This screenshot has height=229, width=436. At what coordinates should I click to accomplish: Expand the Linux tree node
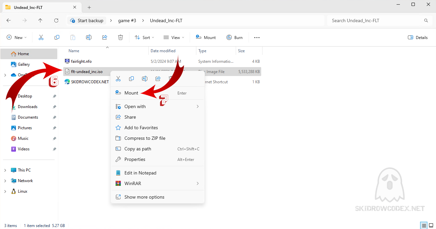point(5,191)
